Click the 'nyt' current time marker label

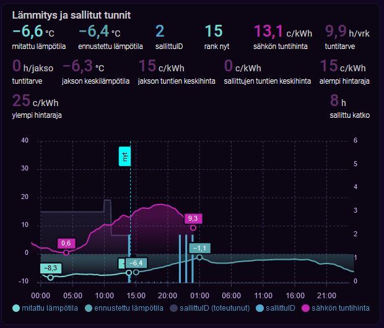tap(124, 157)
